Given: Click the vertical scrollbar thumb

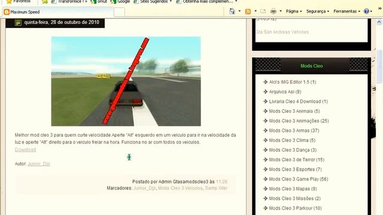Looking at the screenshot, I should tap(379, 66).
